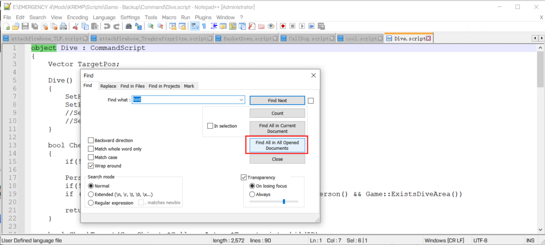Toggle the Word wrap toolbar icon
The height and width of the screenshot is (245, 545).
(x=194, y=26)
